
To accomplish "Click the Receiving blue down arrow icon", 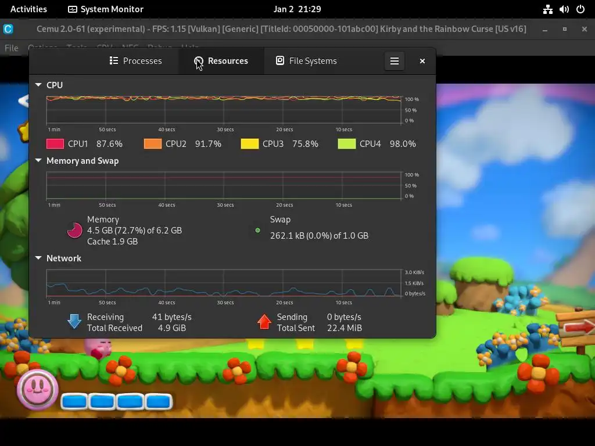I will pos(74,322).
